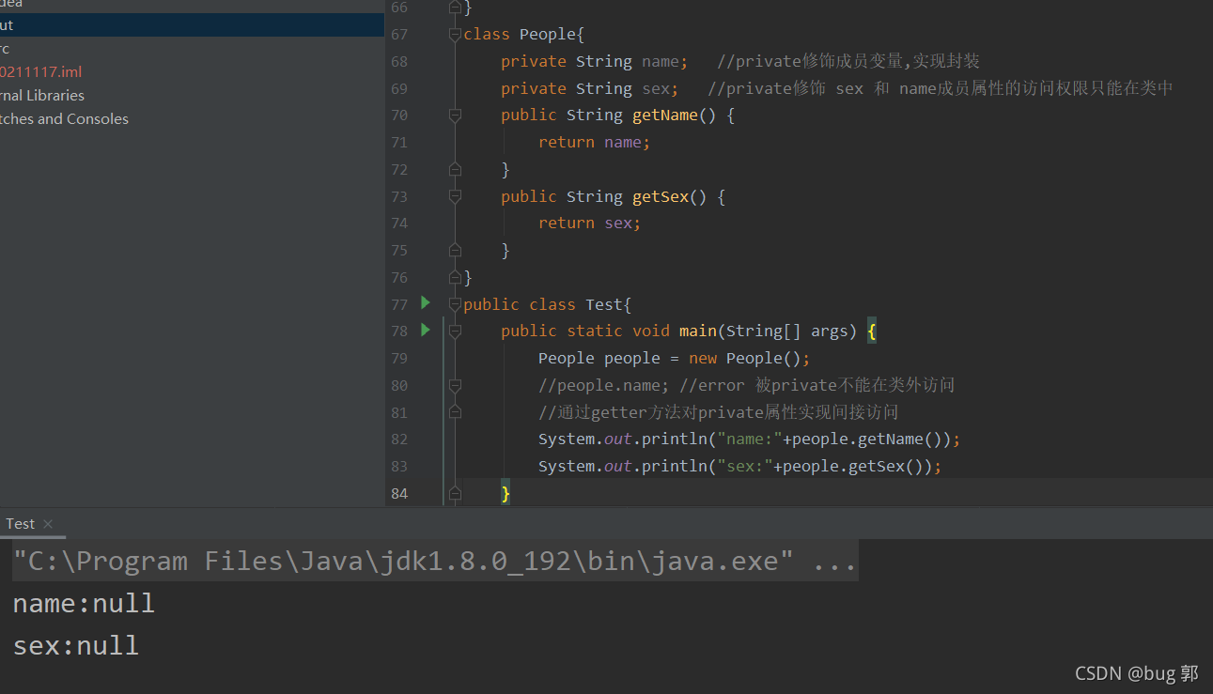Screen dimensions: 1213x694
Task: Click the "return sex;" statement
Action: point(590,223)
